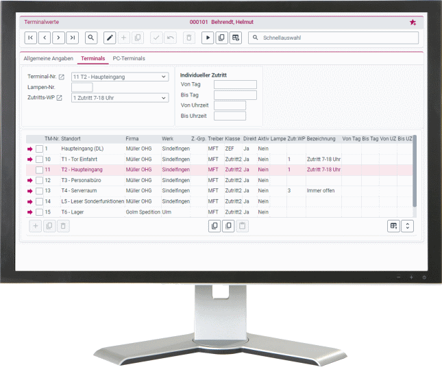Check the box for T6 - Lager row
Image resolution: width=442 pixels, height=367 pixels.
39,212
